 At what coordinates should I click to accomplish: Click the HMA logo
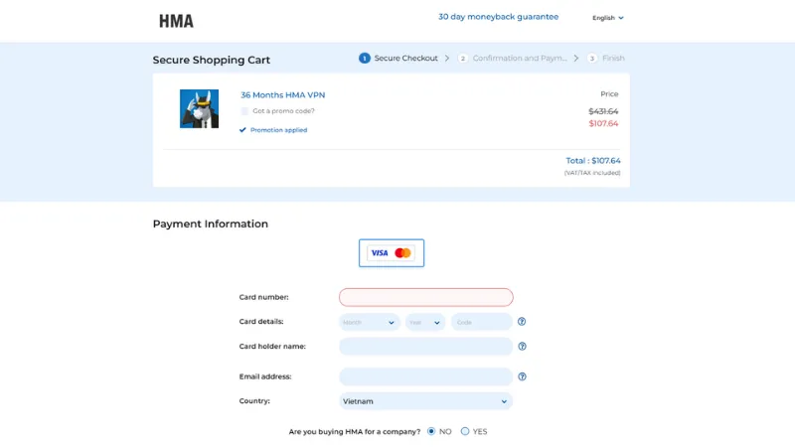point(176,21)
